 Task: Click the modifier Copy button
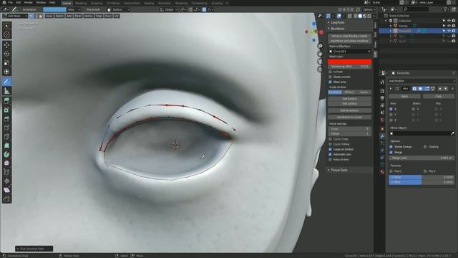439,96
